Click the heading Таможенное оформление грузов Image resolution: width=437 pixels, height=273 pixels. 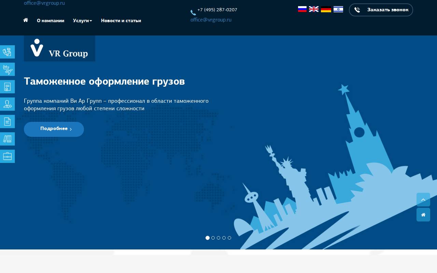tap(104, 82)
